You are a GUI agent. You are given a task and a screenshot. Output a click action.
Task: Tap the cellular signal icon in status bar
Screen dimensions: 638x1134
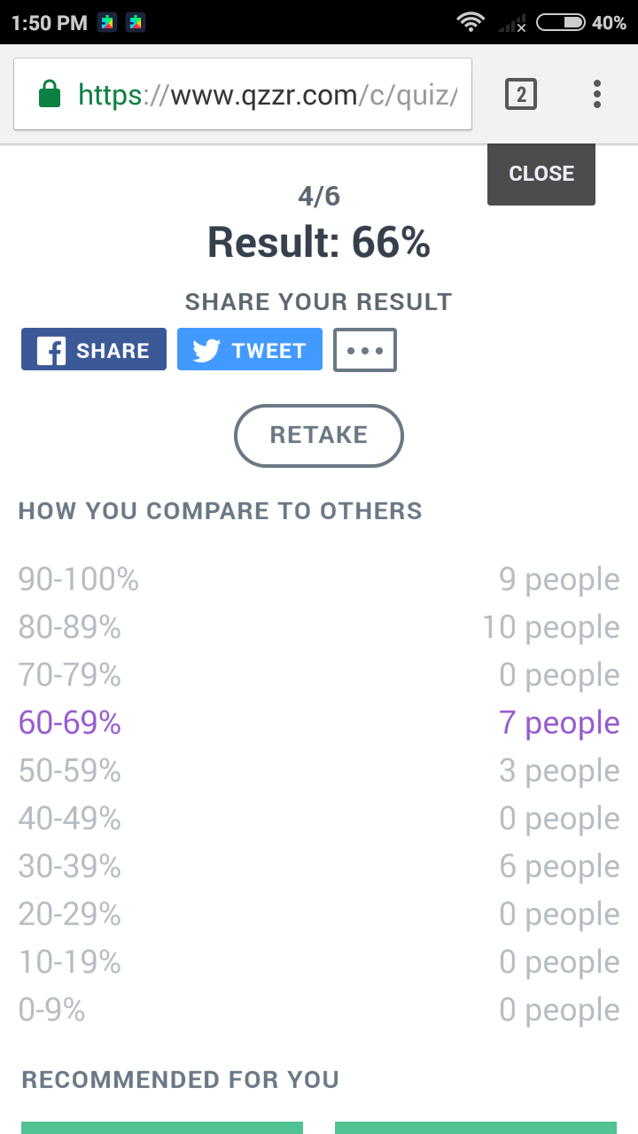point(512,22)
